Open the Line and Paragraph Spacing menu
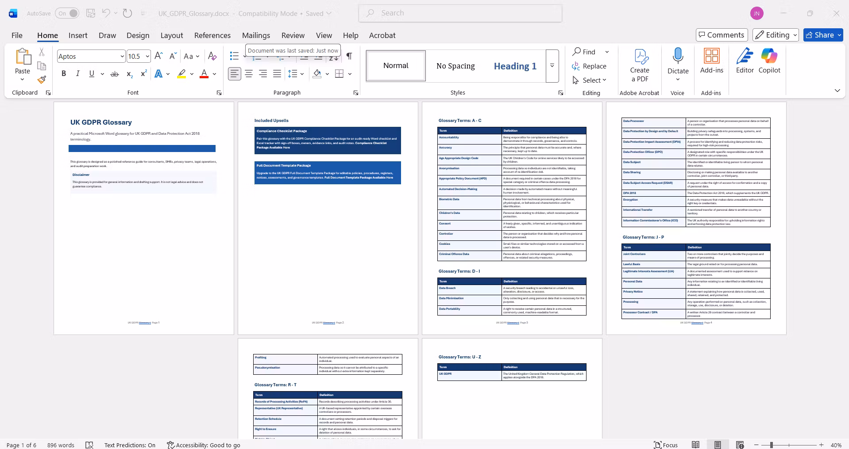849x449 pixels. click(296, 74)
